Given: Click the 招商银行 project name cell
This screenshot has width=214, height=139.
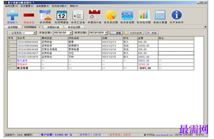Looking at the screenshot, I should tap(85, 46).
